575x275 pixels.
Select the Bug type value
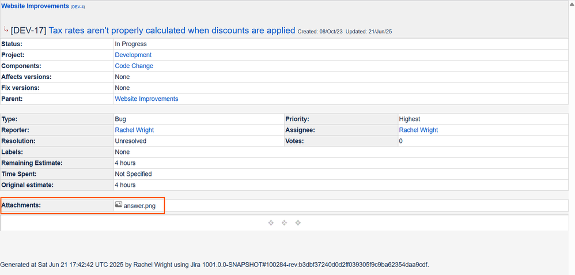pos(120,119)
